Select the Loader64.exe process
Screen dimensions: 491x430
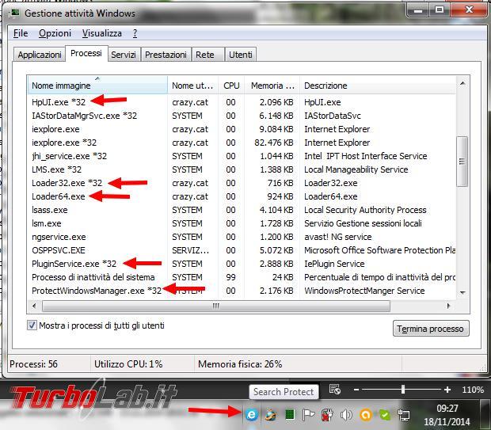(x=242, y=196)
